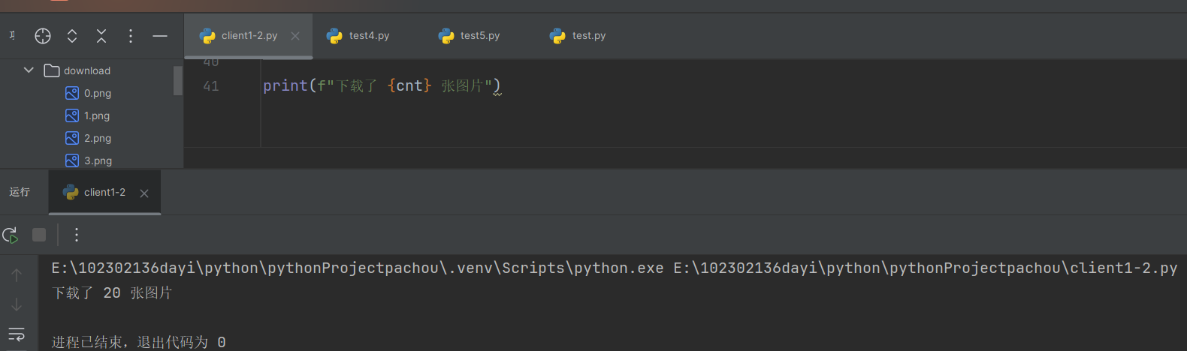Toggle soft-wrap in run console
Image resolution: width=1187 pixels, height=351 pixels.
click(x=17, y=334)
